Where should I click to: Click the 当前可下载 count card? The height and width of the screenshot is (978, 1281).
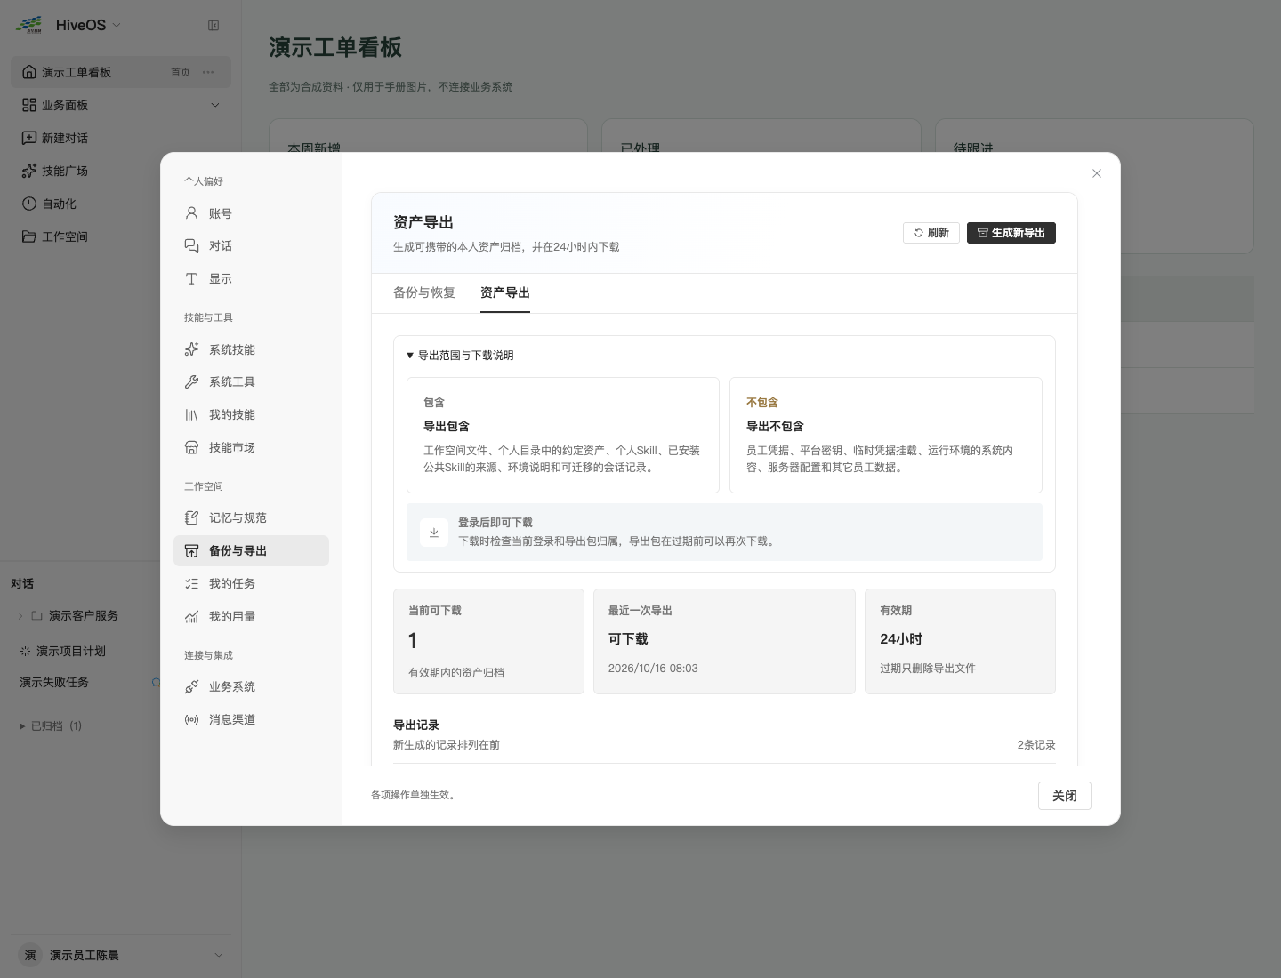pyautogui.click(x=488, y=641)
